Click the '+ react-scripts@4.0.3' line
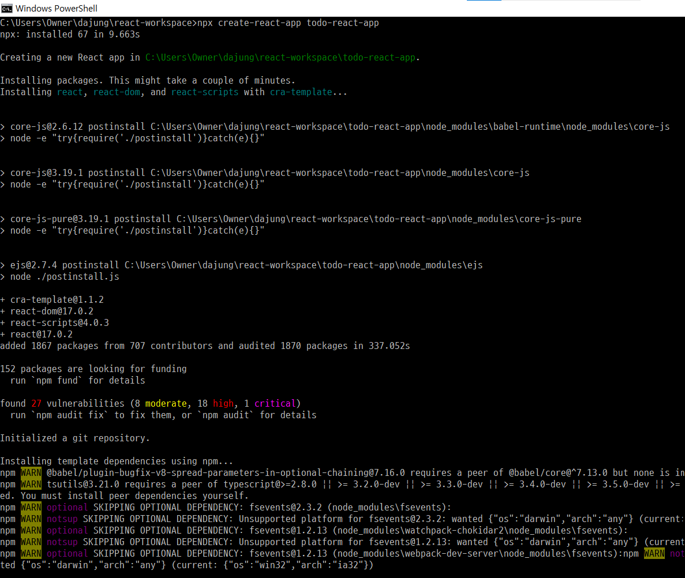The height and width of the screenshot is (578, 685). (x=55, y=323)
